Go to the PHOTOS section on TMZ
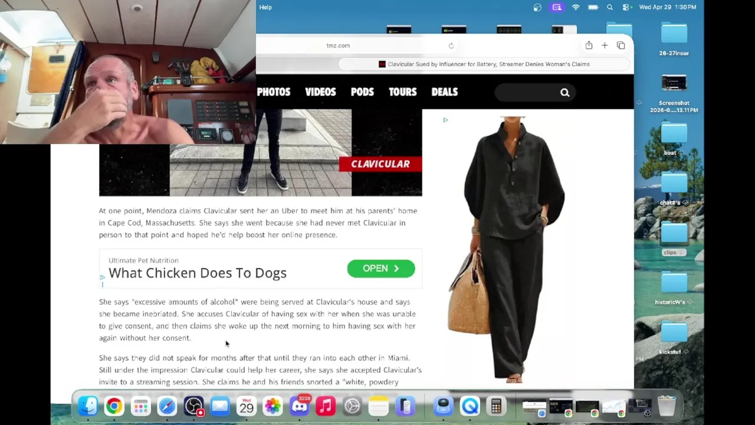Image resolution: width=755 pixels, height=425 pixels. (274, 92)
